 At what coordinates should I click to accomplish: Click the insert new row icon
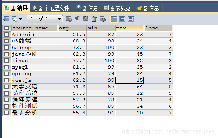click(69, 19)
